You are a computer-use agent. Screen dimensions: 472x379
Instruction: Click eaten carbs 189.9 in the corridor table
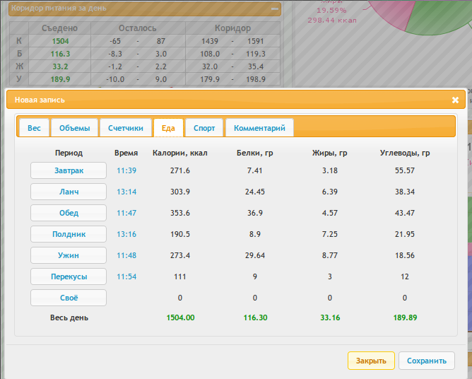click(x=60, y=79)
